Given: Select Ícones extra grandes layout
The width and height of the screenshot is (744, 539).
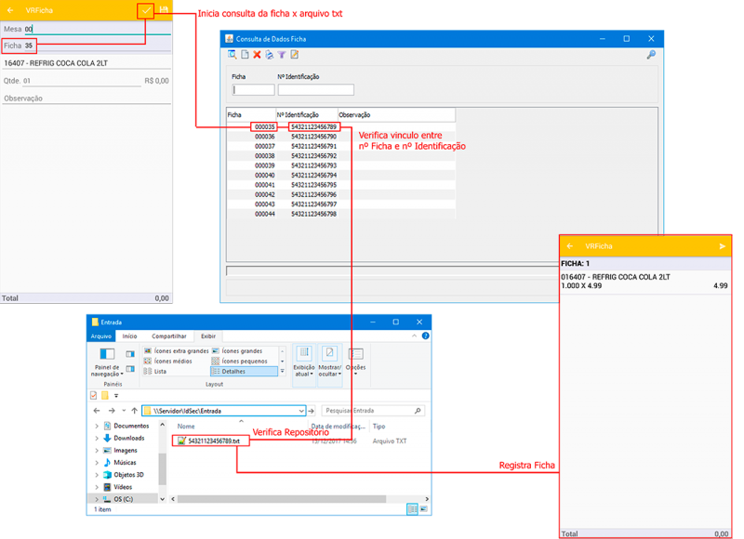Looking at the screenshot, I should coord(176,350).
